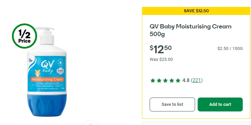251x125 pixels.
Task: Click the QV Baby Moisturising Cream 500g title
Action: point(190,30)
